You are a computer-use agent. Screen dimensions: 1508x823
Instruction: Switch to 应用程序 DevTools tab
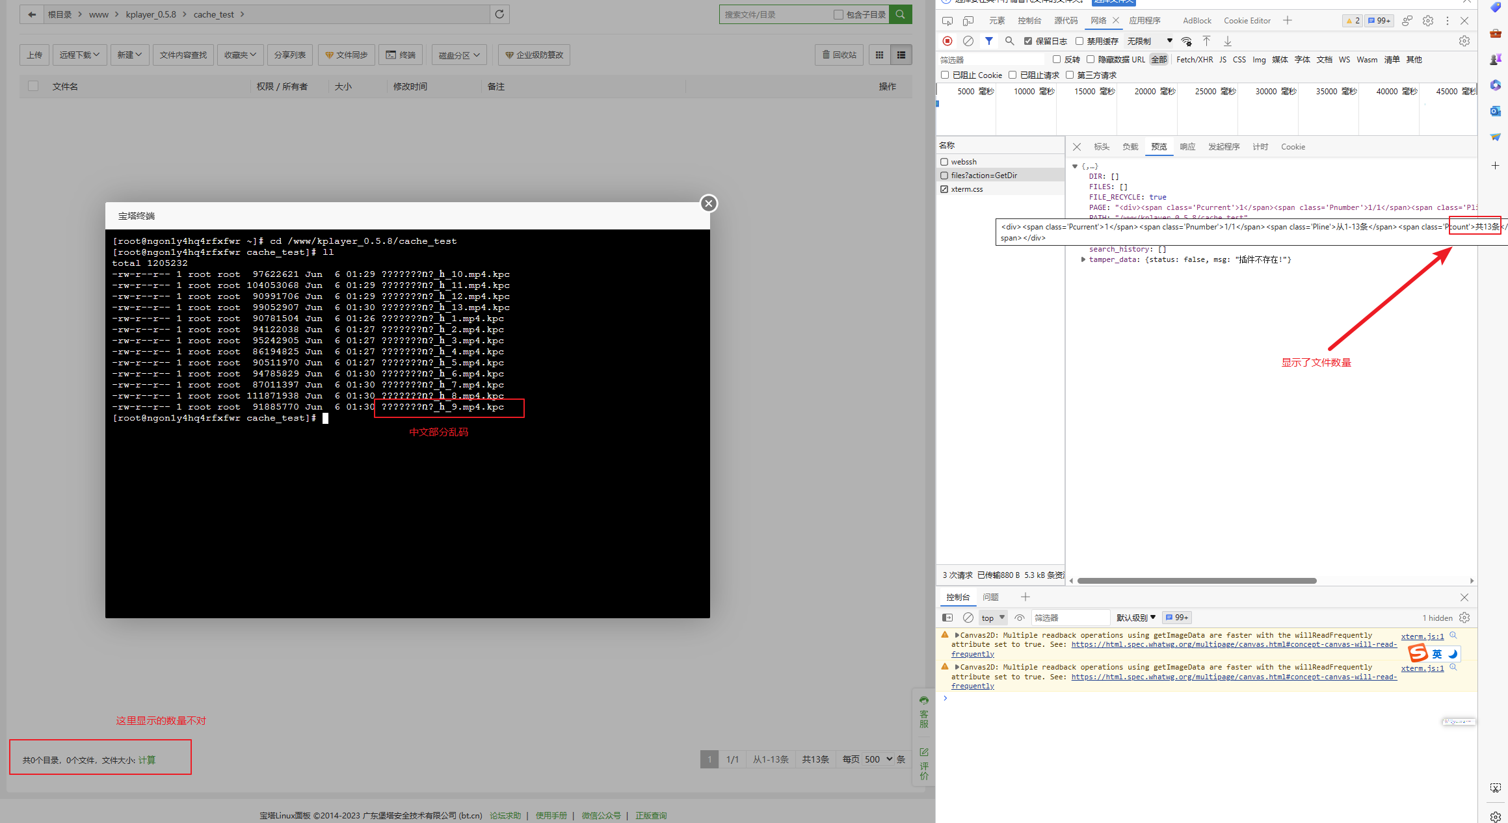(1145, 21)
